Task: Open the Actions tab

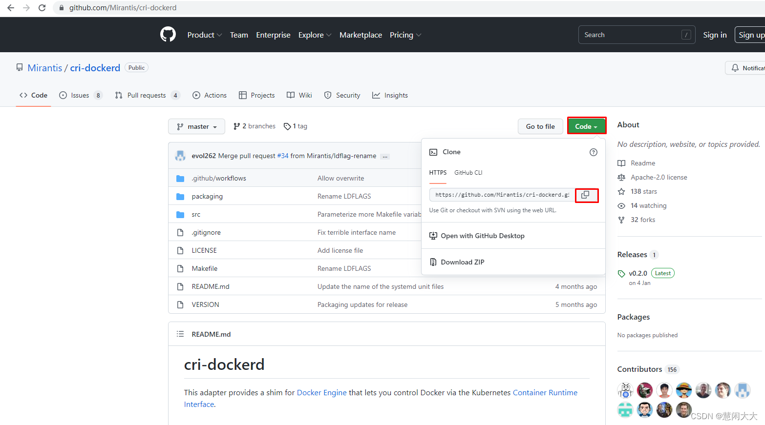Action: coord(210,95)
